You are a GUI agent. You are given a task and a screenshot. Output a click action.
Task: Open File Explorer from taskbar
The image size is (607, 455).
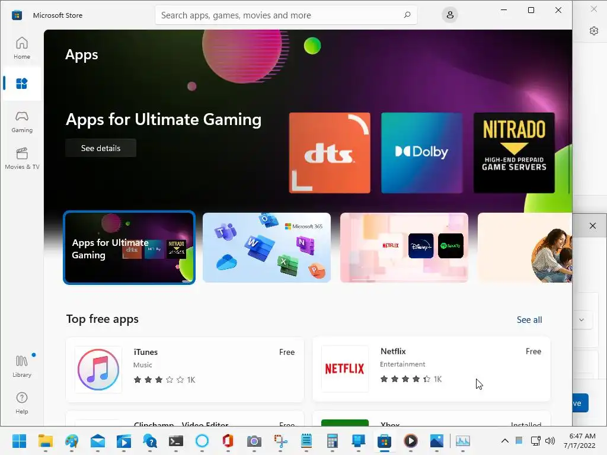point(45,441)
